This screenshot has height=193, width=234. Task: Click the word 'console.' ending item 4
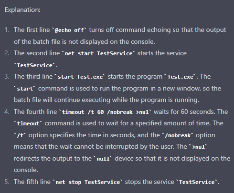tap(26, 170)
